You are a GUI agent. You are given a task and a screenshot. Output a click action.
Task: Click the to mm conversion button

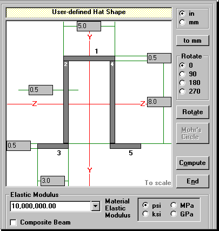(193, 41)
